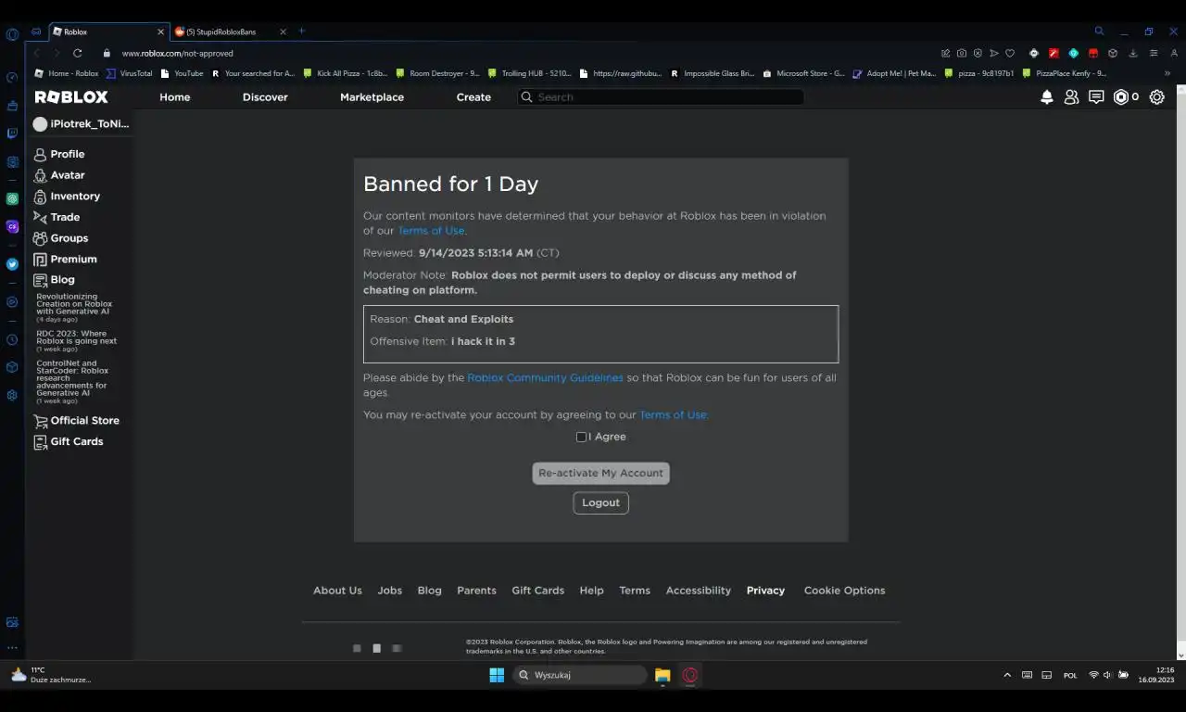Open Gift Cards in sidebar
This screenshot has width=1186, height=712.
tap(69, 441)
